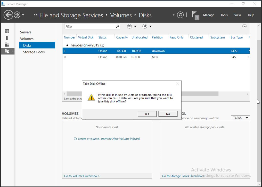Open Dashboard icon in left sidebar
Viewport: 262px width, 187px height.
[x=7, y=31]
